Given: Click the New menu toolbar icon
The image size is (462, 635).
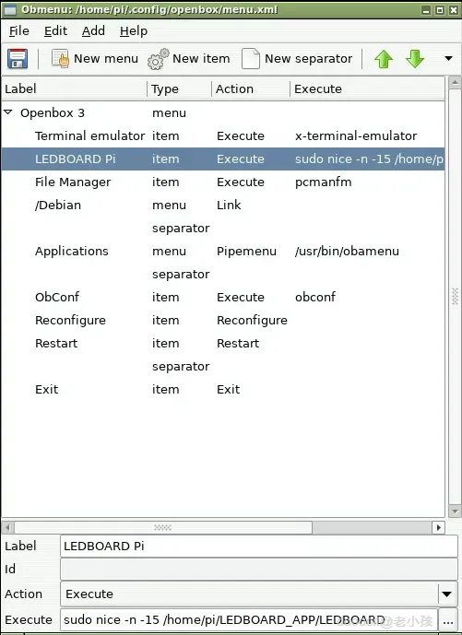Looking at the screenshot, I should 60,59.
